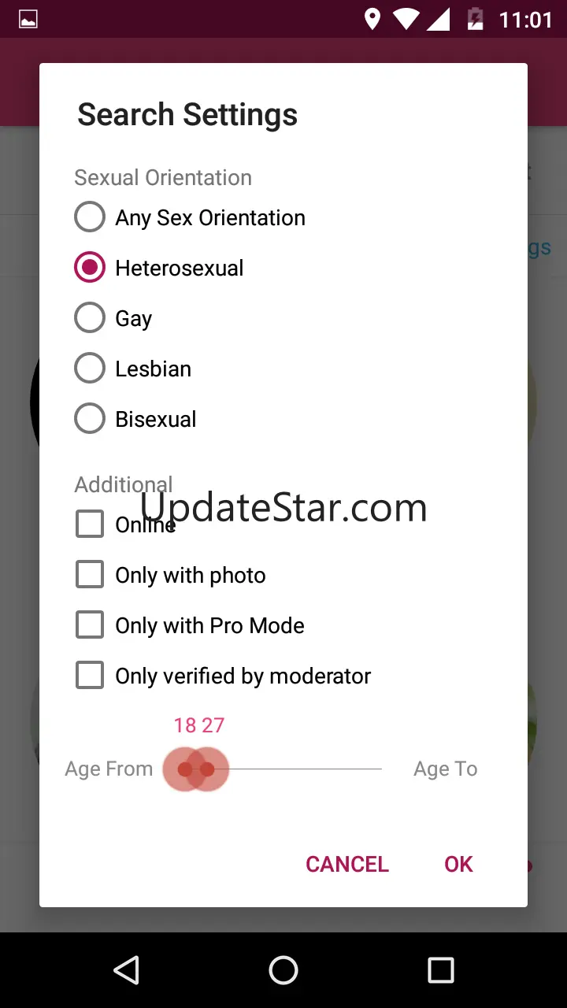Viewport: 567px width, 1008px height.
Task: Select the Heterosexual radio option
Action: 159,268
